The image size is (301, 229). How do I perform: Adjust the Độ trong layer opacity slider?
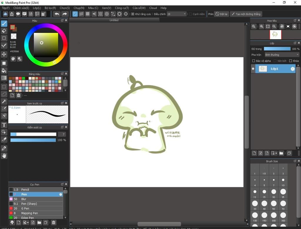[277, 49]
